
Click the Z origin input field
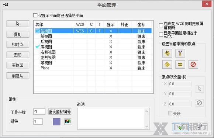coord(180,104)
